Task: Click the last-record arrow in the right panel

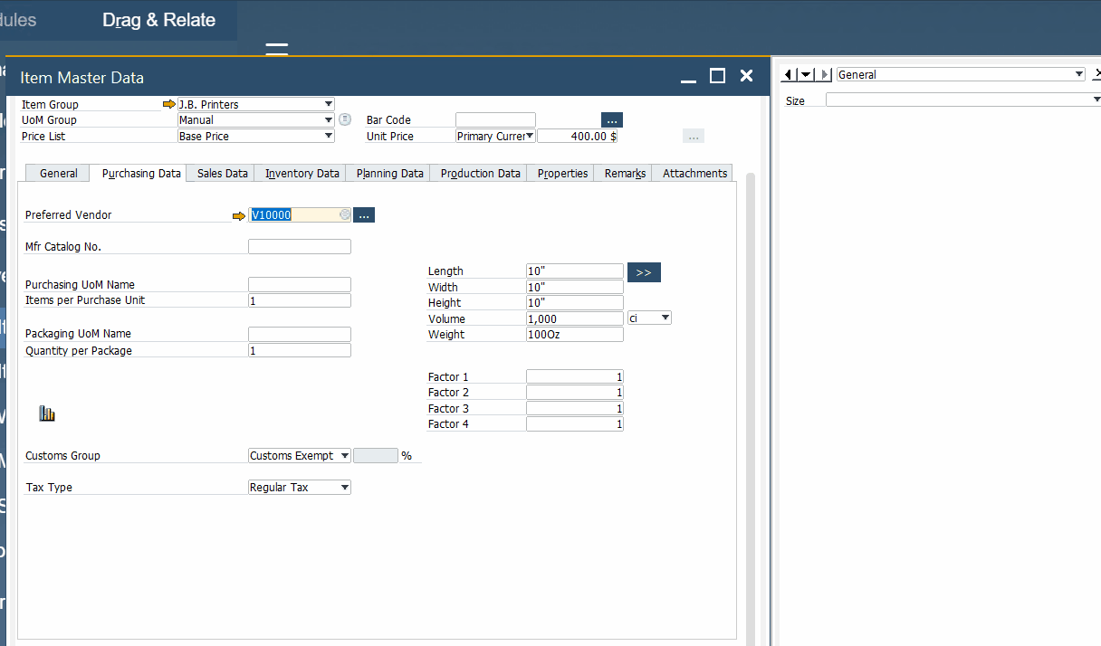Action: [x=823, y=74]
